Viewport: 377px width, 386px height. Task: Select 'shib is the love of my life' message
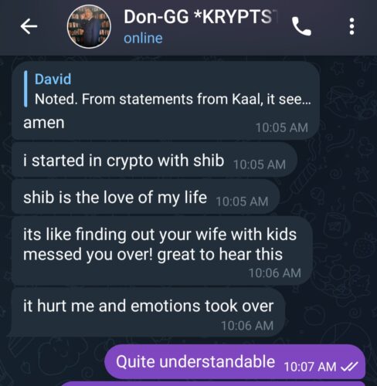pyautogui.click(x=145, y=198)
